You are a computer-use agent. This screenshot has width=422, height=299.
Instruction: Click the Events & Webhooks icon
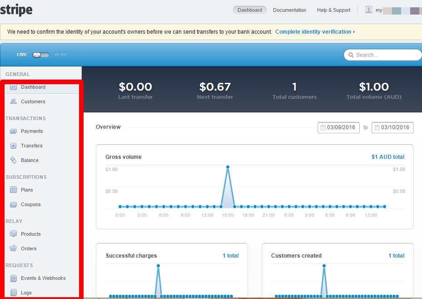coord(14,278)
